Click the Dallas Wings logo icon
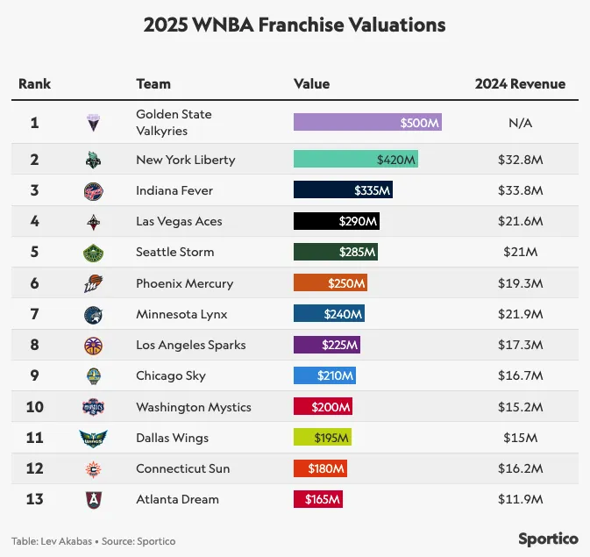 (x=93, y=438)
